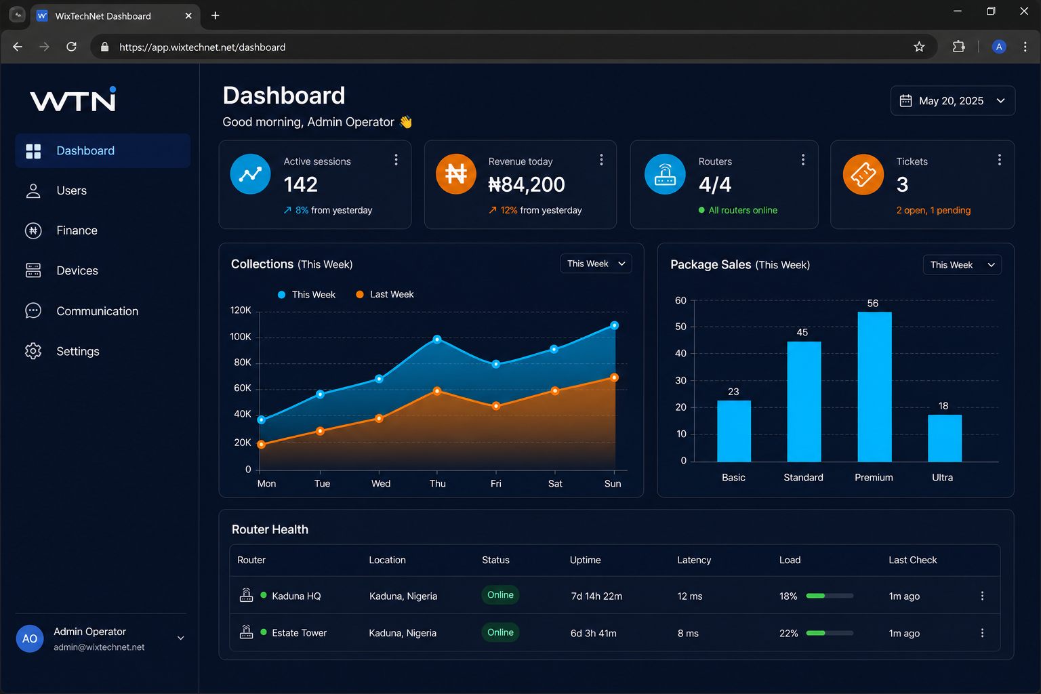Click the Active sessions trend icon
The width and height of the screenshot is (1041, 694).
click(x=250, y=174)
